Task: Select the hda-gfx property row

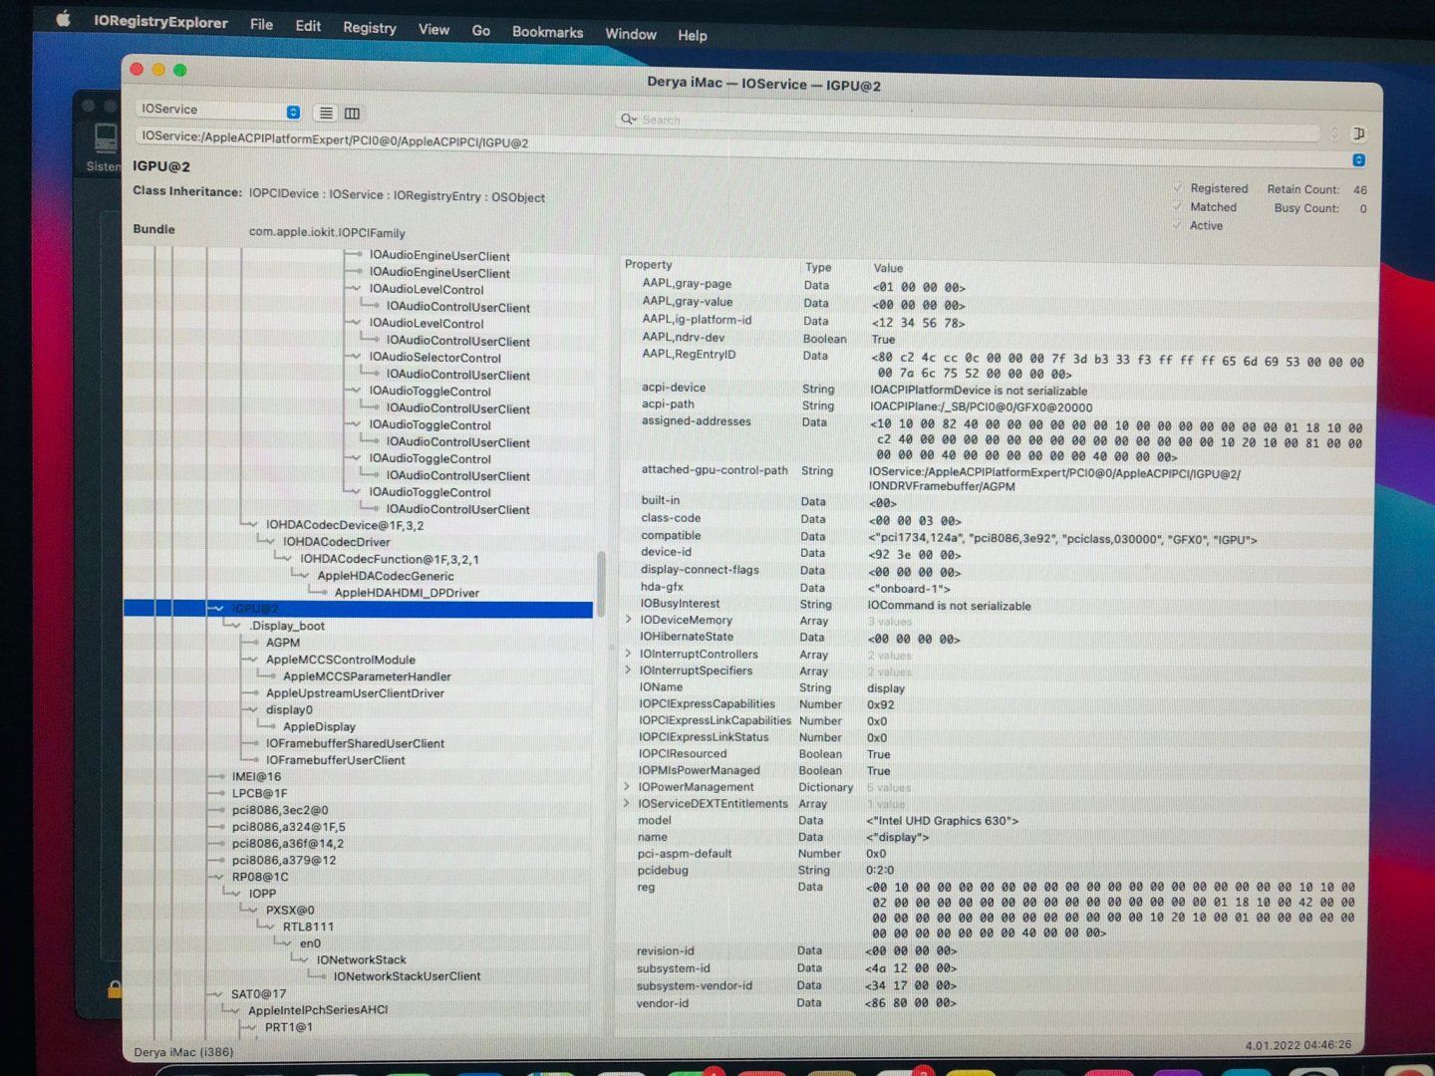Action: (x=997, y=587)
